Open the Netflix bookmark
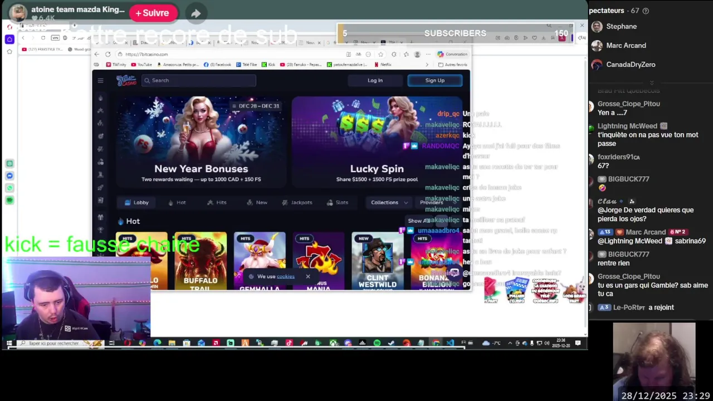The width and height of the screenshot is (713, 401). coord(383,65)
